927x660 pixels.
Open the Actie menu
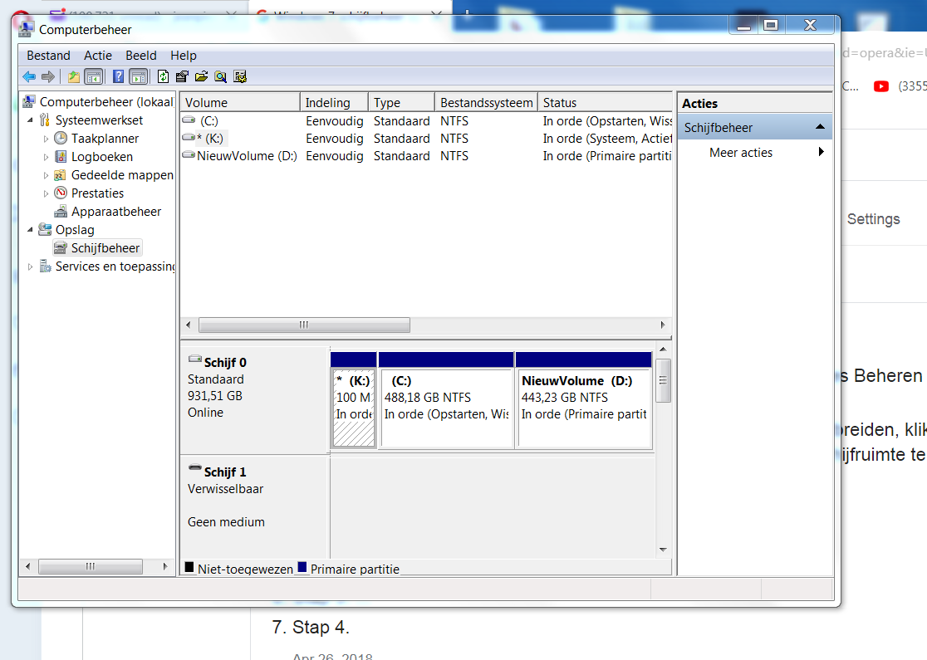tap(97, 56)
